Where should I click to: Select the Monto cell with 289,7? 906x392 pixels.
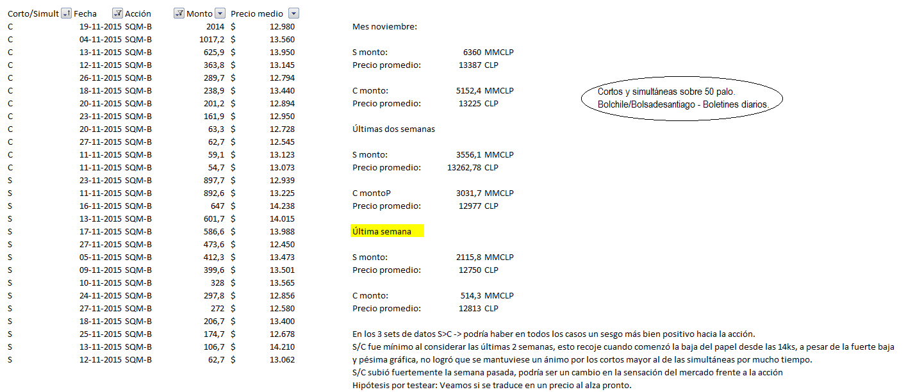click(213, 78)
